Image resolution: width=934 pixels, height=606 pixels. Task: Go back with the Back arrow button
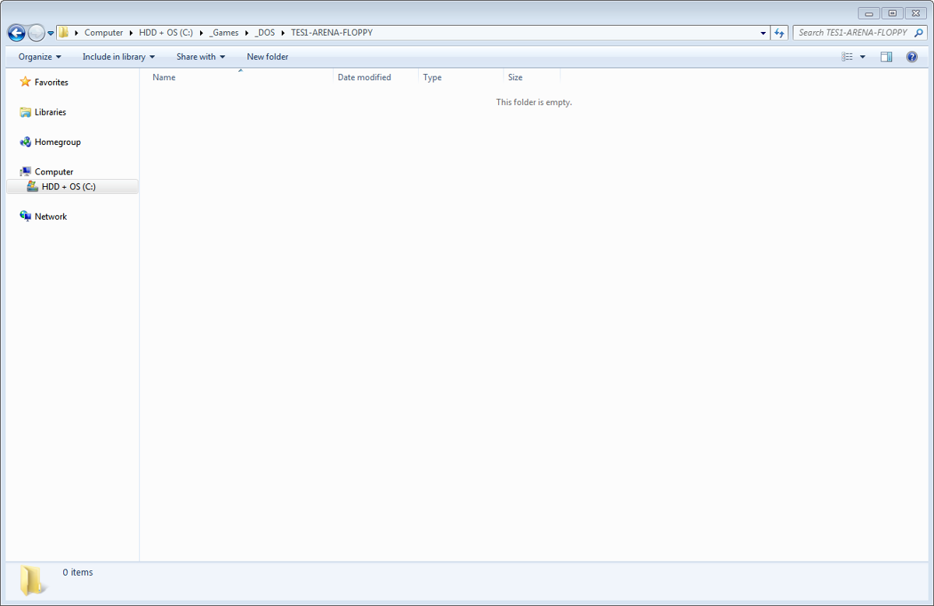(x=16, y=33)
